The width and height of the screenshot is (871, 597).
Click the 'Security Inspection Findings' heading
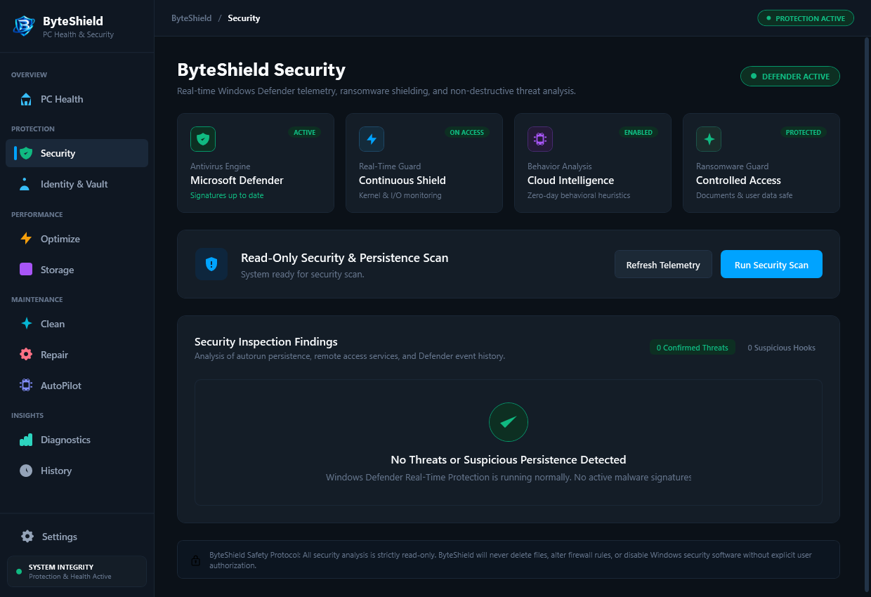(266, 342)
